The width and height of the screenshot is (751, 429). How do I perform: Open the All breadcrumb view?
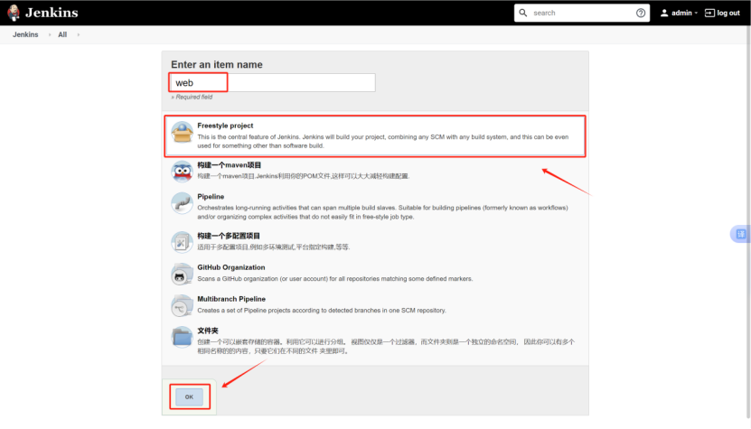pos(62,34)
